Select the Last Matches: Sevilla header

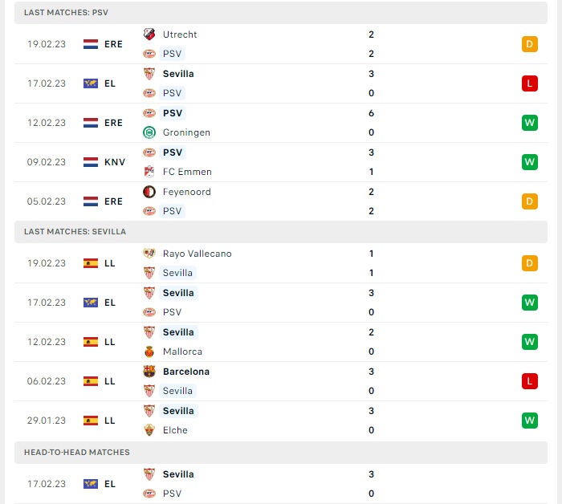pos(281,232)
